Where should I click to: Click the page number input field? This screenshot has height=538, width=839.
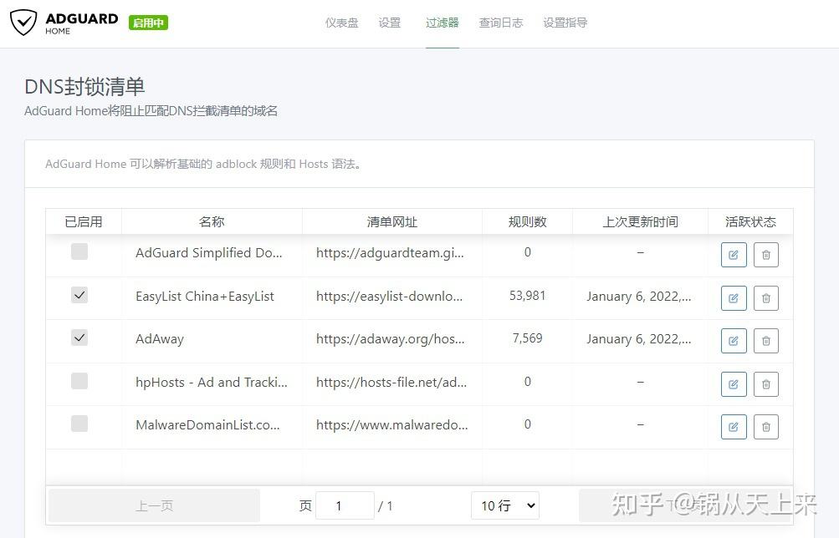[345, 505]
